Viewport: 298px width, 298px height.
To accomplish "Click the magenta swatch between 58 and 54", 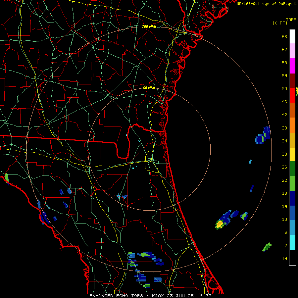I will pos(292,66).
